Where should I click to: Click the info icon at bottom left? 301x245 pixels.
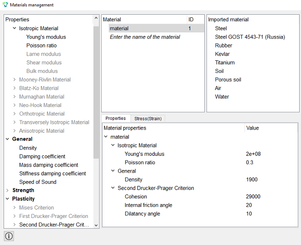(x=9, y=236)
